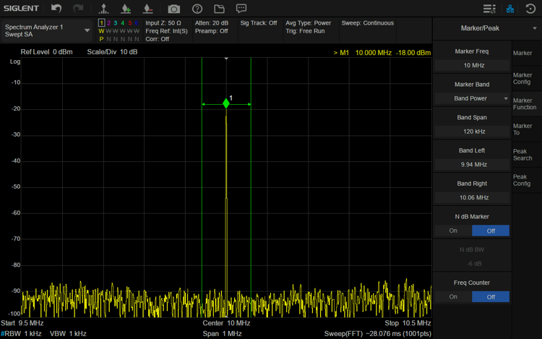Viewport: 542px width, 339px height.
Task: Click the Sig Track: Off status
Action: (x=259, y=23)
